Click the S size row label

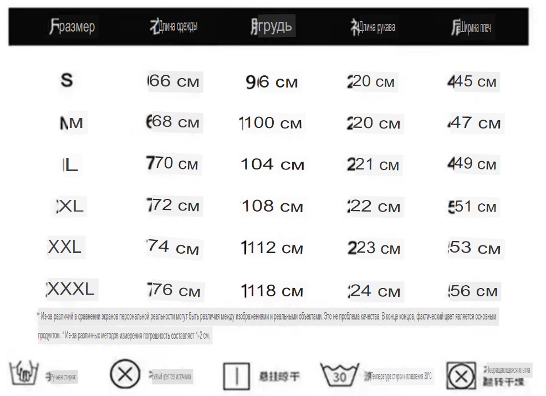coord(67,80)
